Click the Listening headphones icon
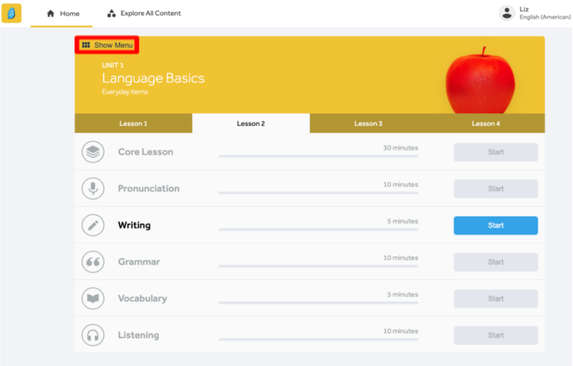The width and height of the screenshot is (573, 366). 93,335
